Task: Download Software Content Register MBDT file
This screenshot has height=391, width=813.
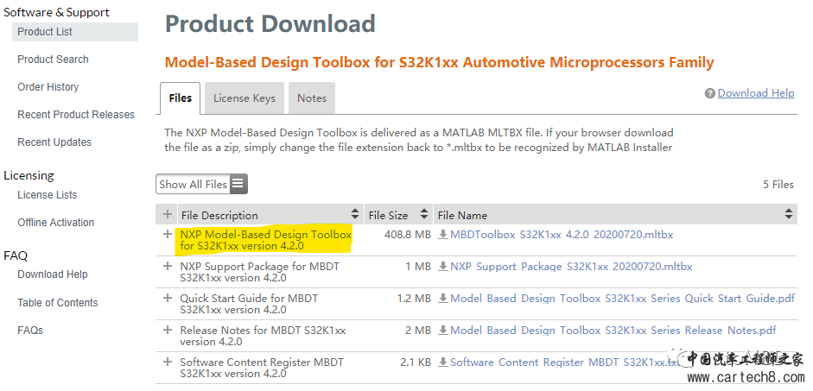Action: point(565,363)
